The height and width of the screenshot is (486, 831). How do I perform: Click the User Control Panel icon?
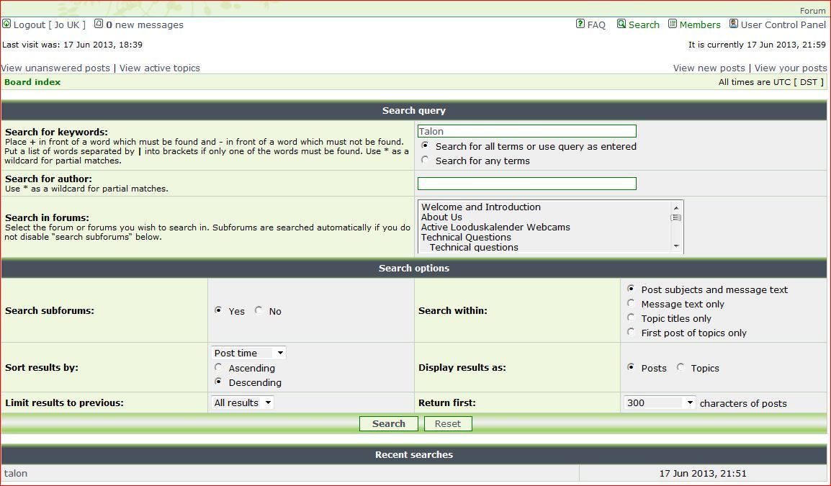[734, 24]
